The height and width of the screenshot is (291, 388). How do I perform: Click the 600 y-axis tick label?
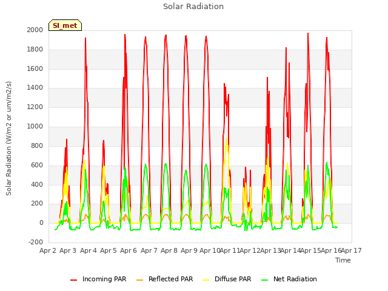37,165
